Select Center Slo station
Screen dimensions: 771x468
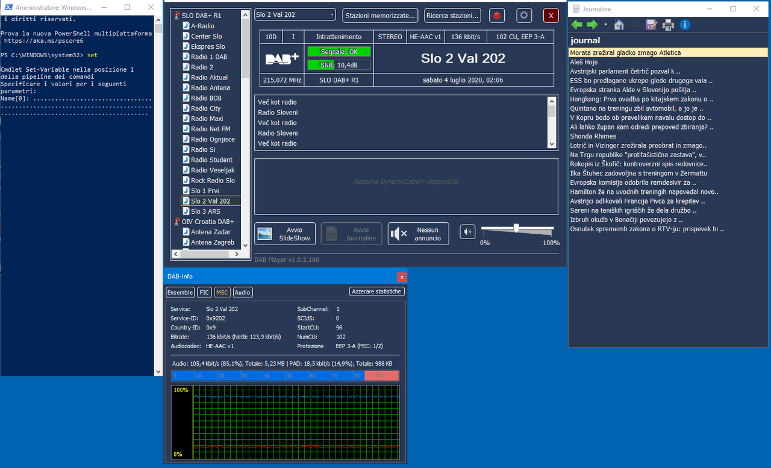pos(207,36)
